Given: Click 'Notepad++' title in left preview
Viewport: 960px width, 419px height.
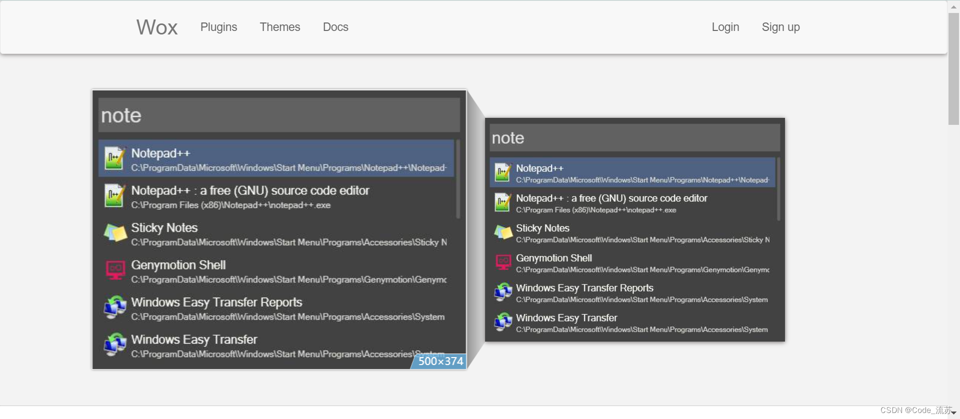Looking at the screenshot, I should pos(160,153).
